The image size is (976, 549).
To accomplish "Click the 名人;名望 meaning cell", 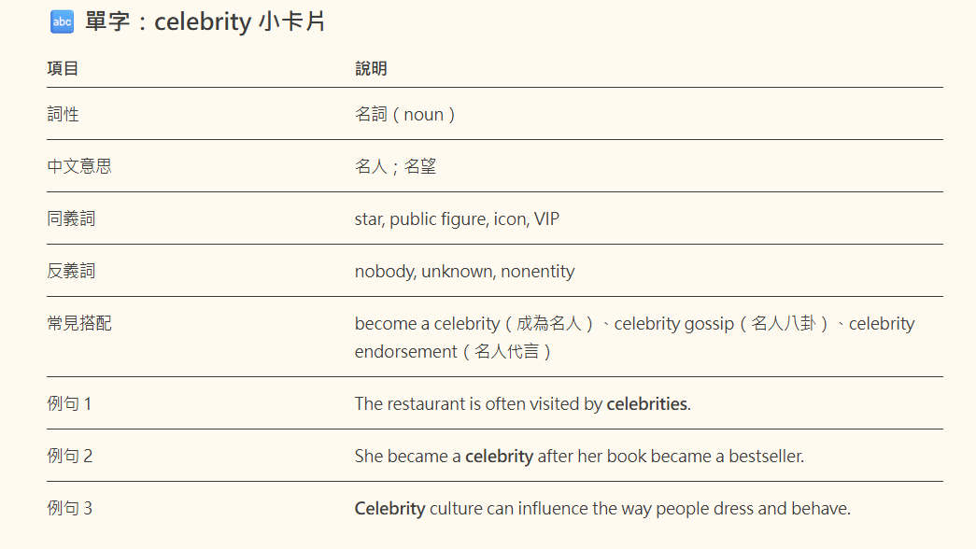I will coord(395,167).
